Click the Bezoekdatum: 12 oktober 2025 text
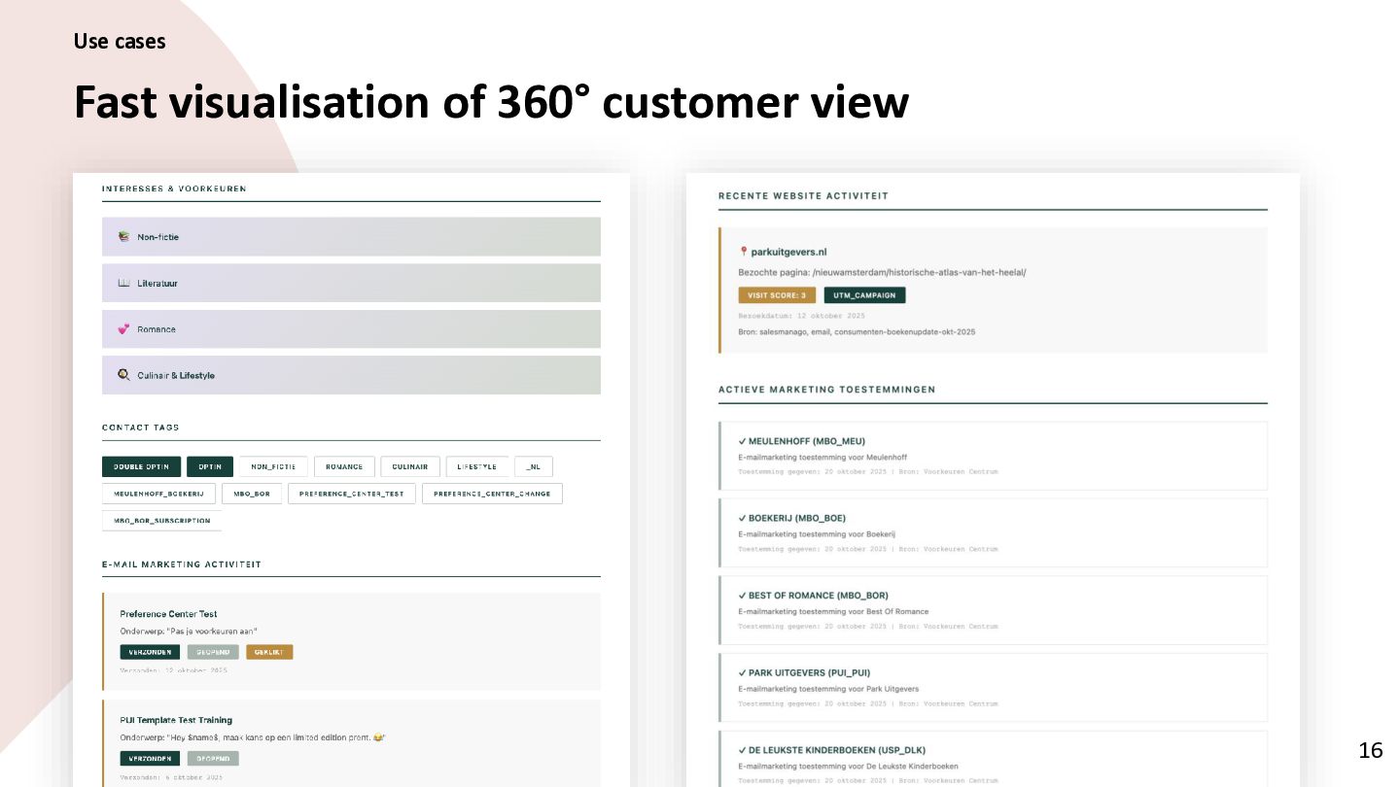This screenshot has height=787, width=1400. [802, 316]
